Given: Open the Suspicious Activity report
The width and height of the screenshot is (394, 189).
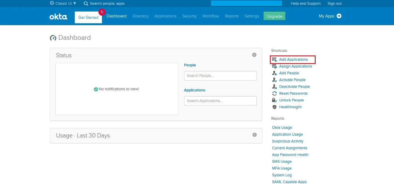Looking at the screenshot, I should tap(288, 141).
